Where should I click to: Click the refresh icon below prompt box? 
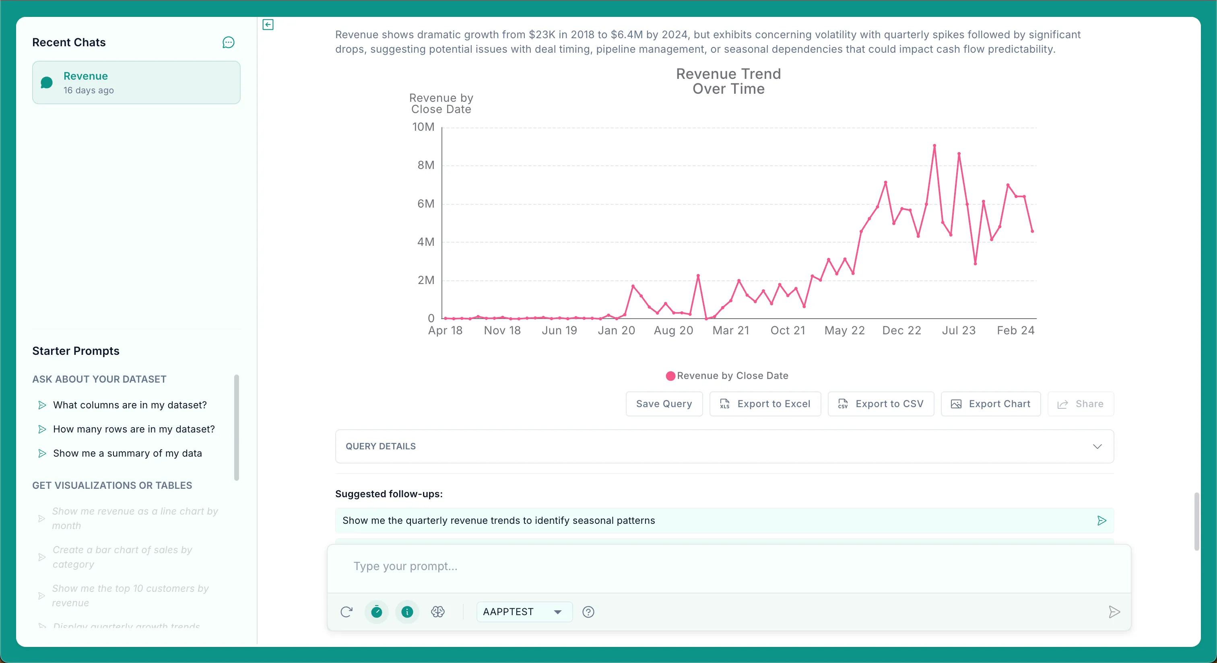[346, 612]
